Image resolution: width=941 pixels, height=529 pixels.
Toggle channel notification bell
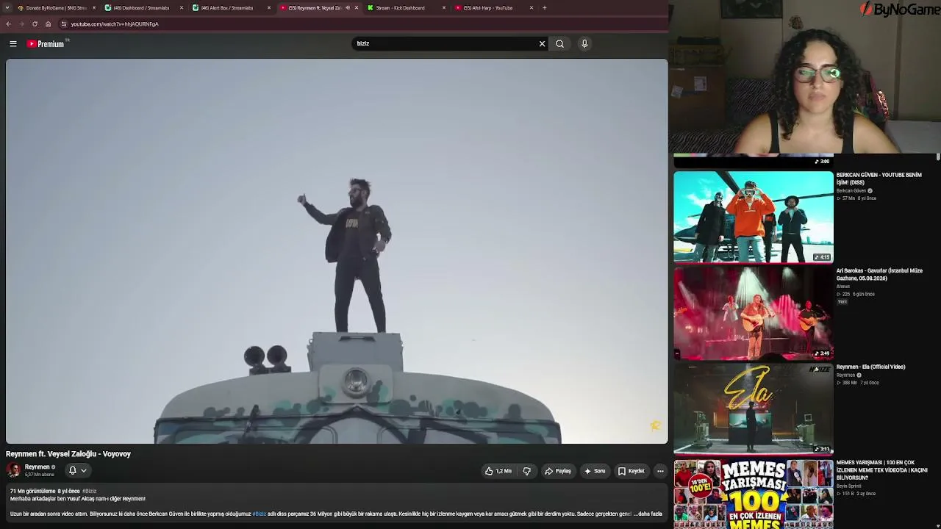(x=72, y=471)
